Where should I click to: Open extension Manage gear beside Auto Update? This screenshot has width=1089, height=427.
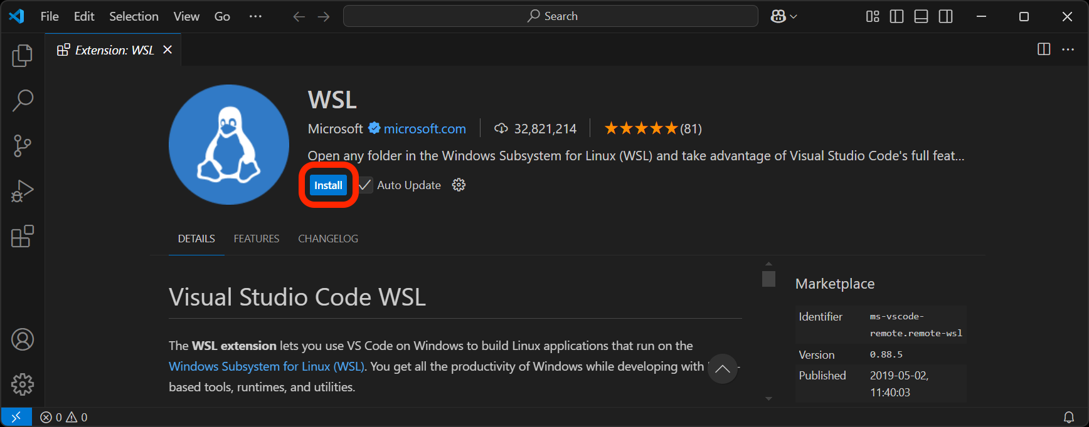point(459,185)
